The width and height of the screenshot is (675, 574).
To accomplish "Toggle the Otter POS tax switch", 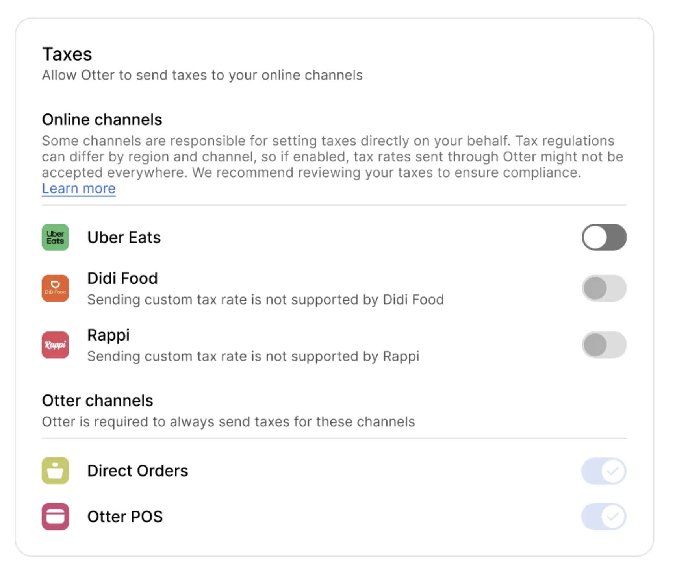I will point(604,516).
